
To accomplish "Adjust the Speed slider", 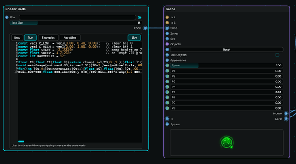I will (227, 66).
